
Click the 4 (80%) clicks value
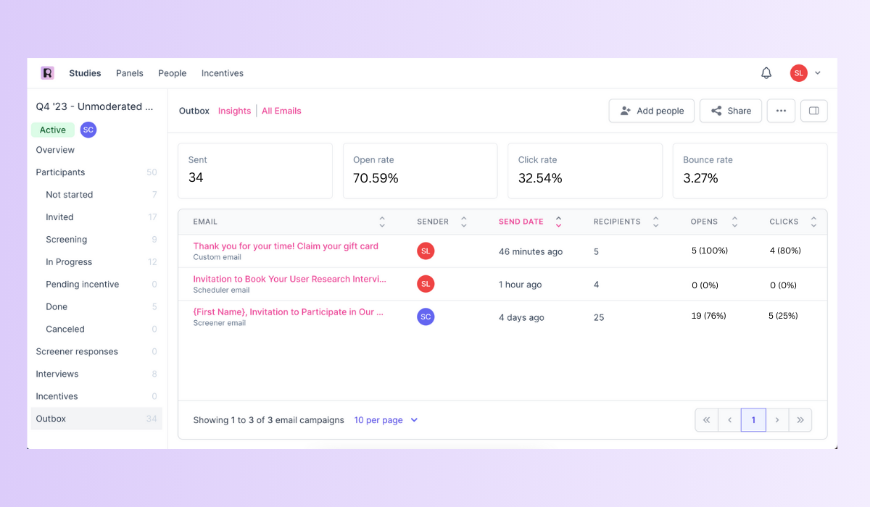click(x=785, y=251)
